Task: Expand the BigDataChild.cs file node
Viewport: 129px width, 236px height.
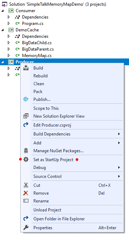Action: [9, 43]
